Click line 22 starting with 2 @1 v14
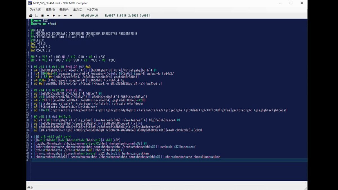This screenshot has height=190, width=338. click(57, 90)
